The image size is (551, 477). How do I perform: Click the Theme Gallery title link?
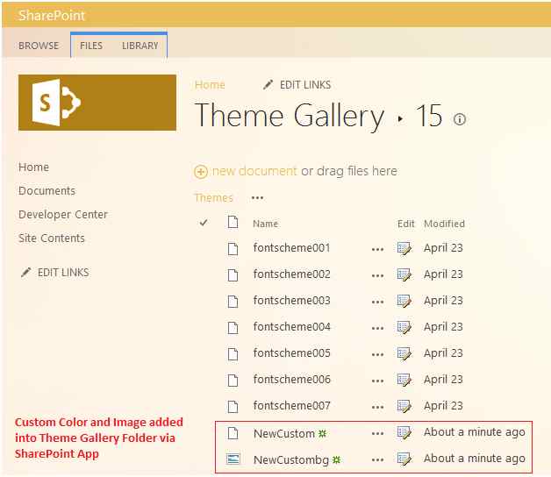tap(290, 116)
